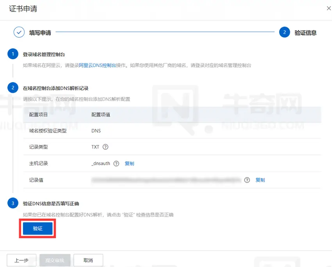This screenshot has height=267, width=332.
Task: Copy the 记录值 value
Action: tap(260, 180)
